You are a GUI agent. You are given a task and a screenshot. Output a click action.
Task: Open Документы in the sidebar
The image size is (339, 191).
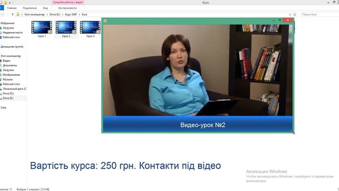coord(10,65)
